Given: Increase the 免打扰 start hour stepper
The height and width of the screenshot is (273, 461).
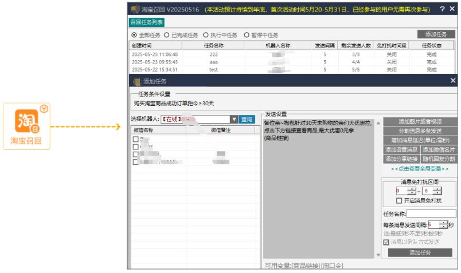Looking at the screenshot, I should tap(412, 189).
